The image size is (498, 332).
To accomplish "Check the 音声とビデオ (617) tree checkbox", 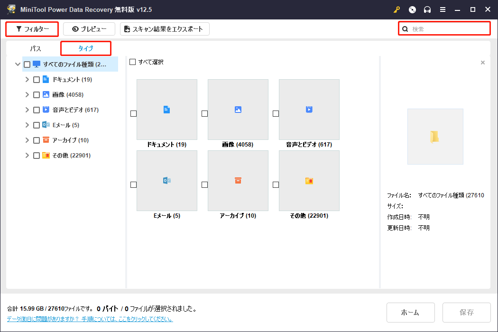I will coord(37,110).
